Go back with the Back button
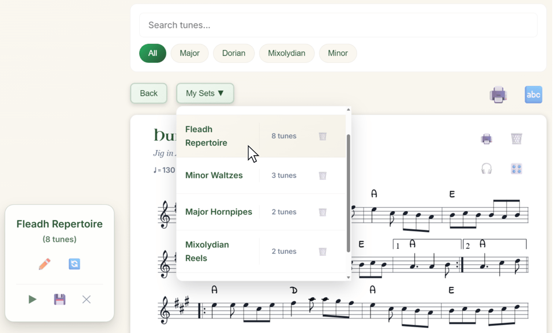The height and width of the screenshot is (333, 554). 148,93
